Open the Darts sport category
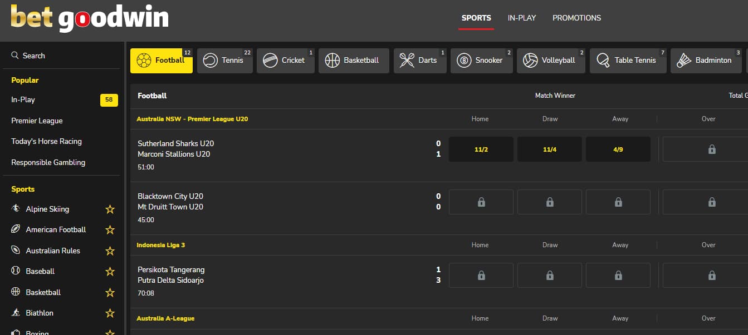 419,61
